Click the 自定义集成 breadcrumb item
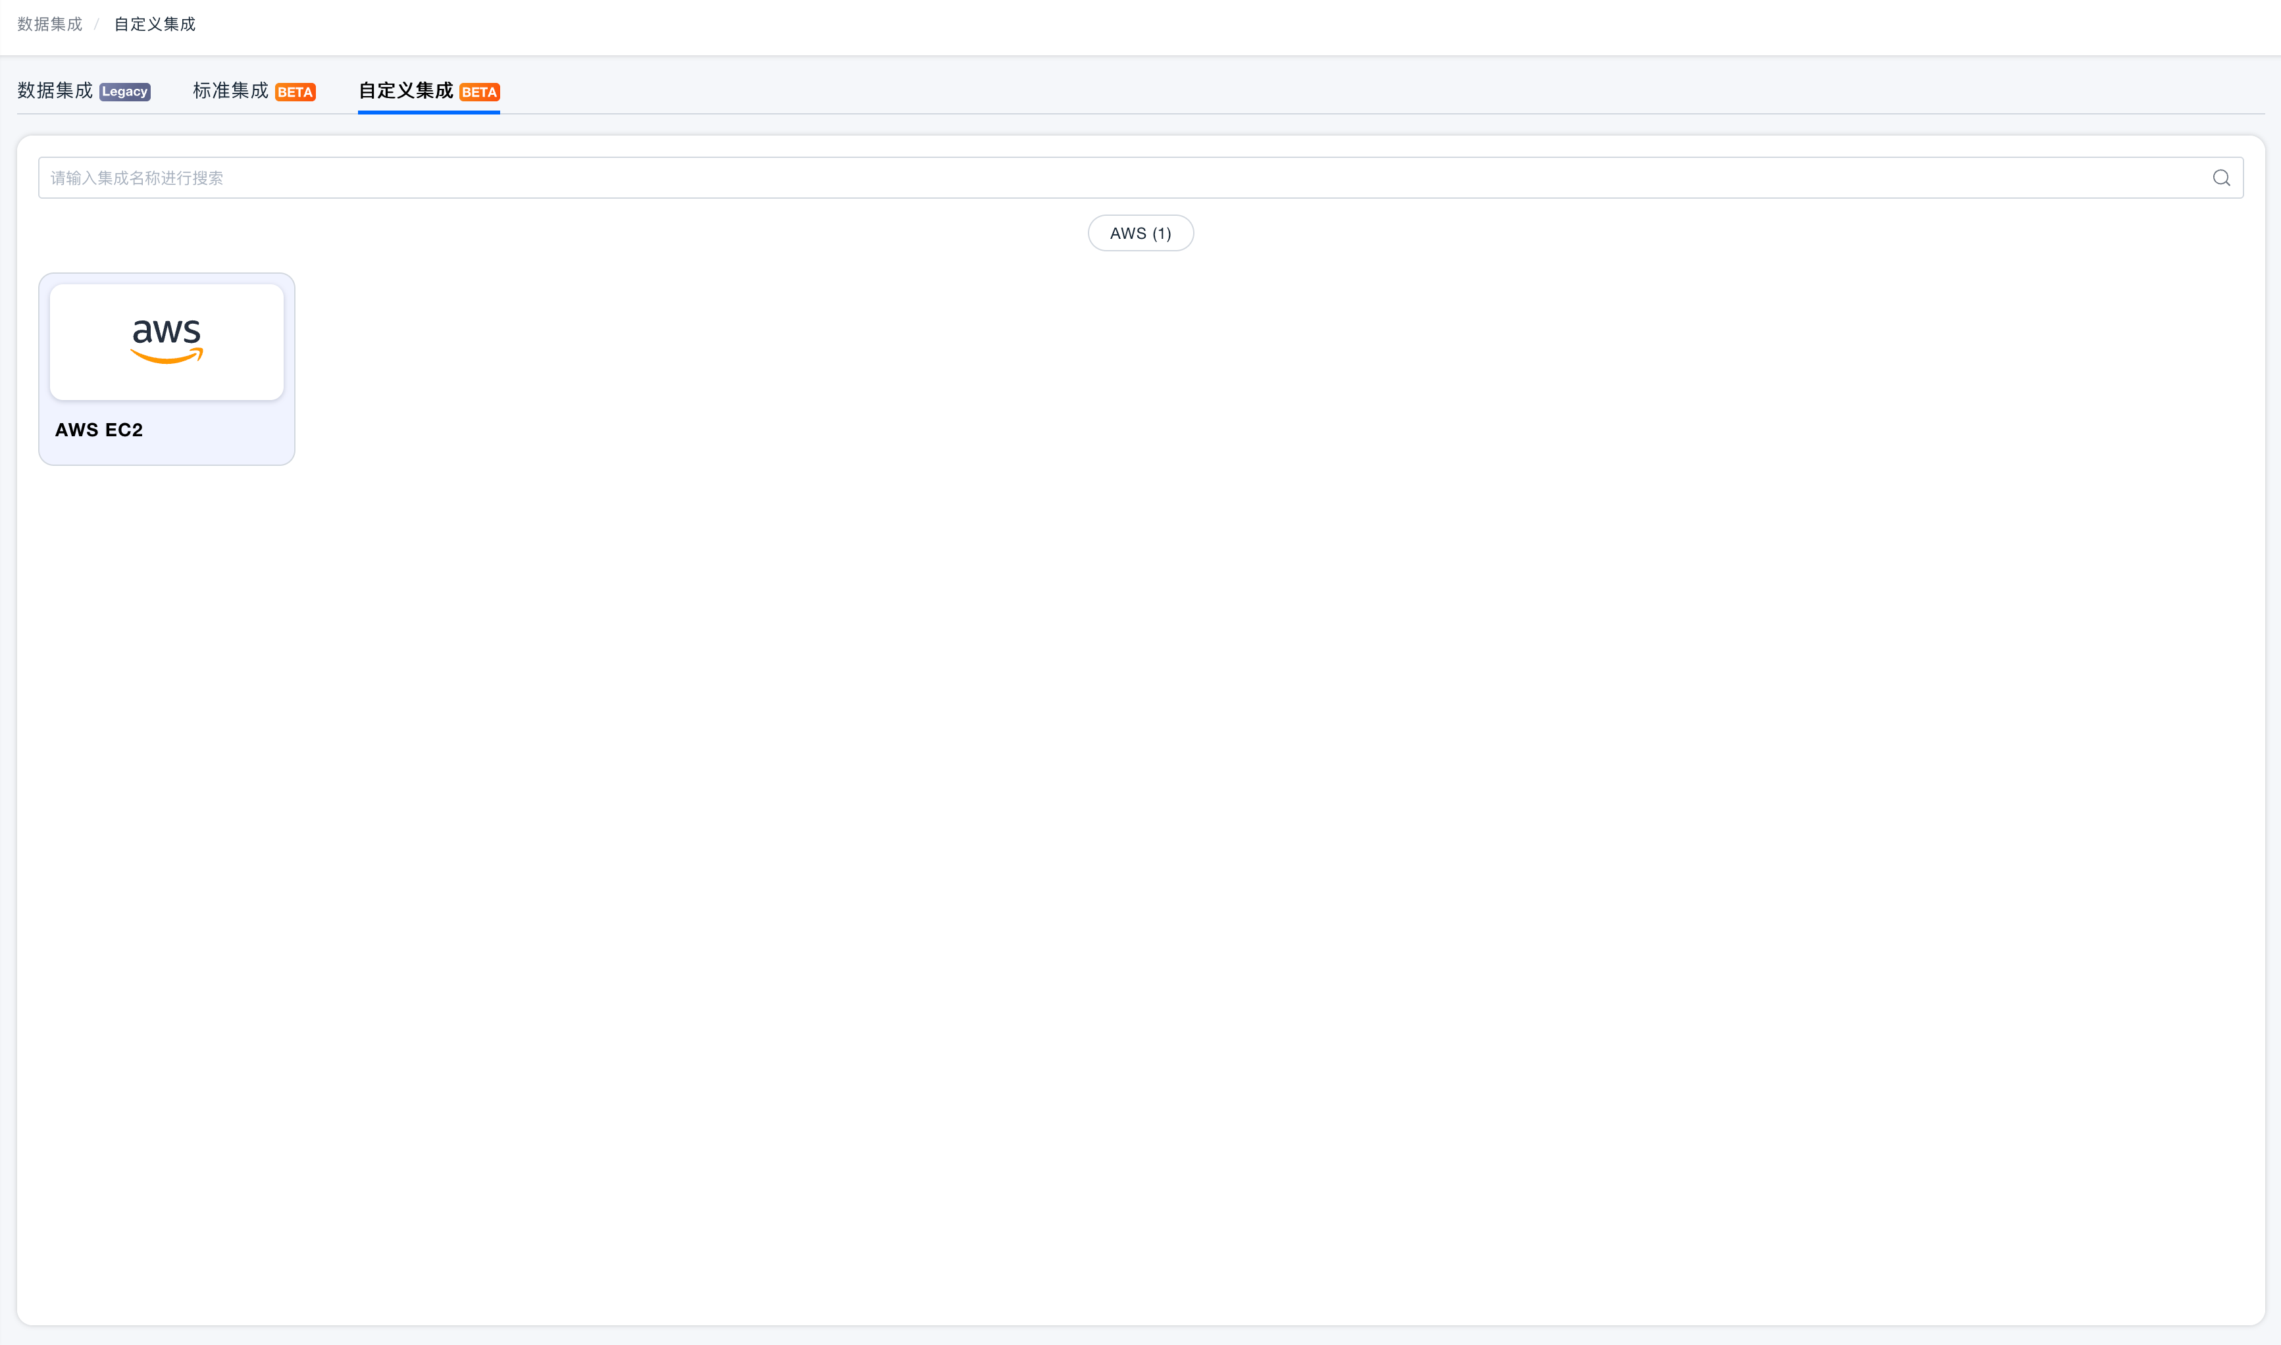Image resolution: width=2281 pixels, height=1345 pixels. [x=155, y=24]
